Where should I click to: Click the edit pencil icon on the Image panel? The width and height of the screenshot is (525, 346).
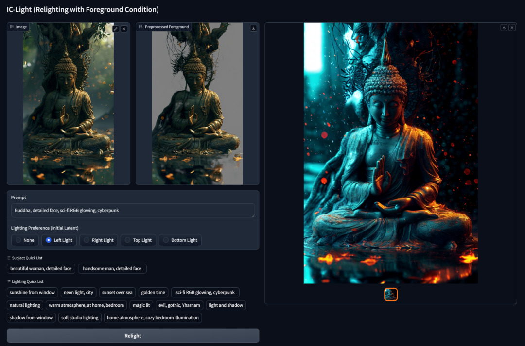(116, 29)
